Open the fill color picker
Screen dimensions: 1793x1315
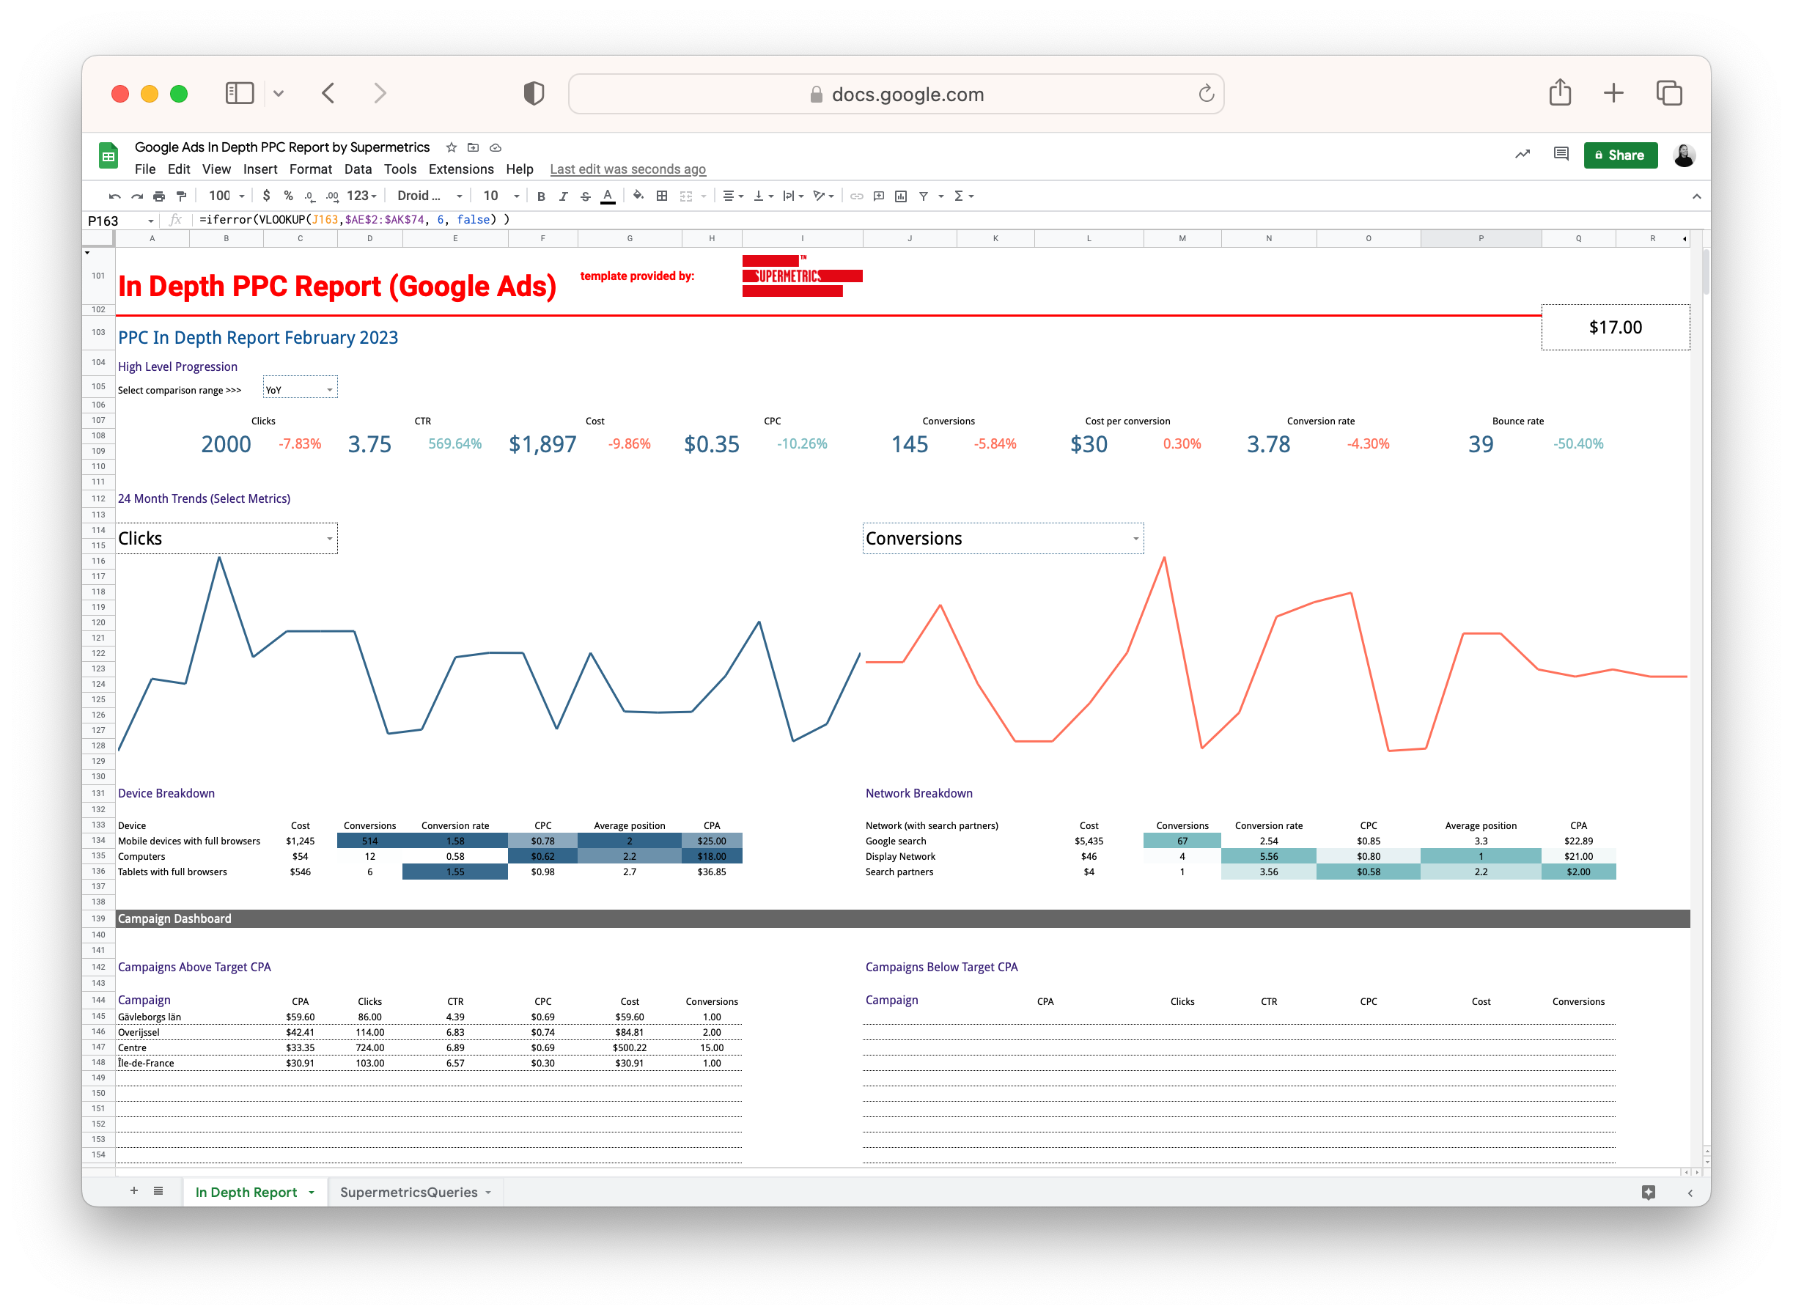pyautogui.click(x=638, y=196)
